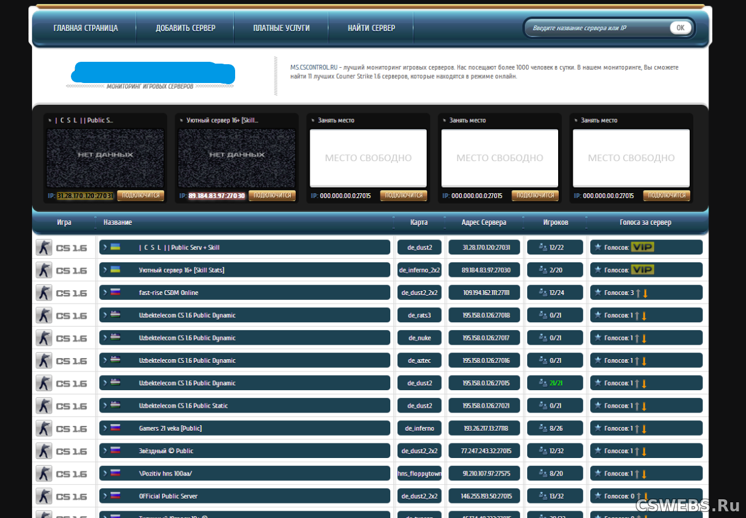The image size is (746, 518).
Task: Click the 8/26 player count
Action: (556, 428)
